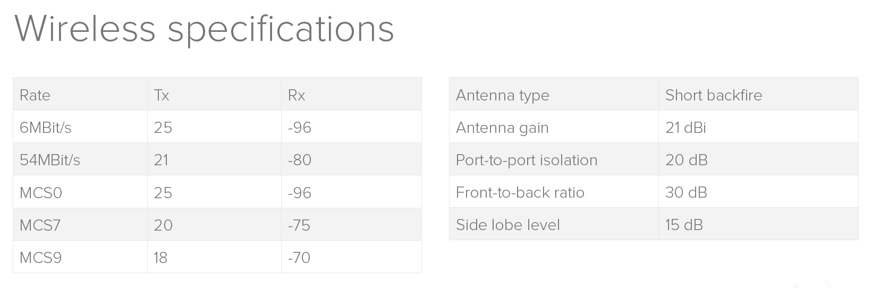Select the 6MBit/s rate cell
Screen dimensions: 872x288
coord(46,128)
